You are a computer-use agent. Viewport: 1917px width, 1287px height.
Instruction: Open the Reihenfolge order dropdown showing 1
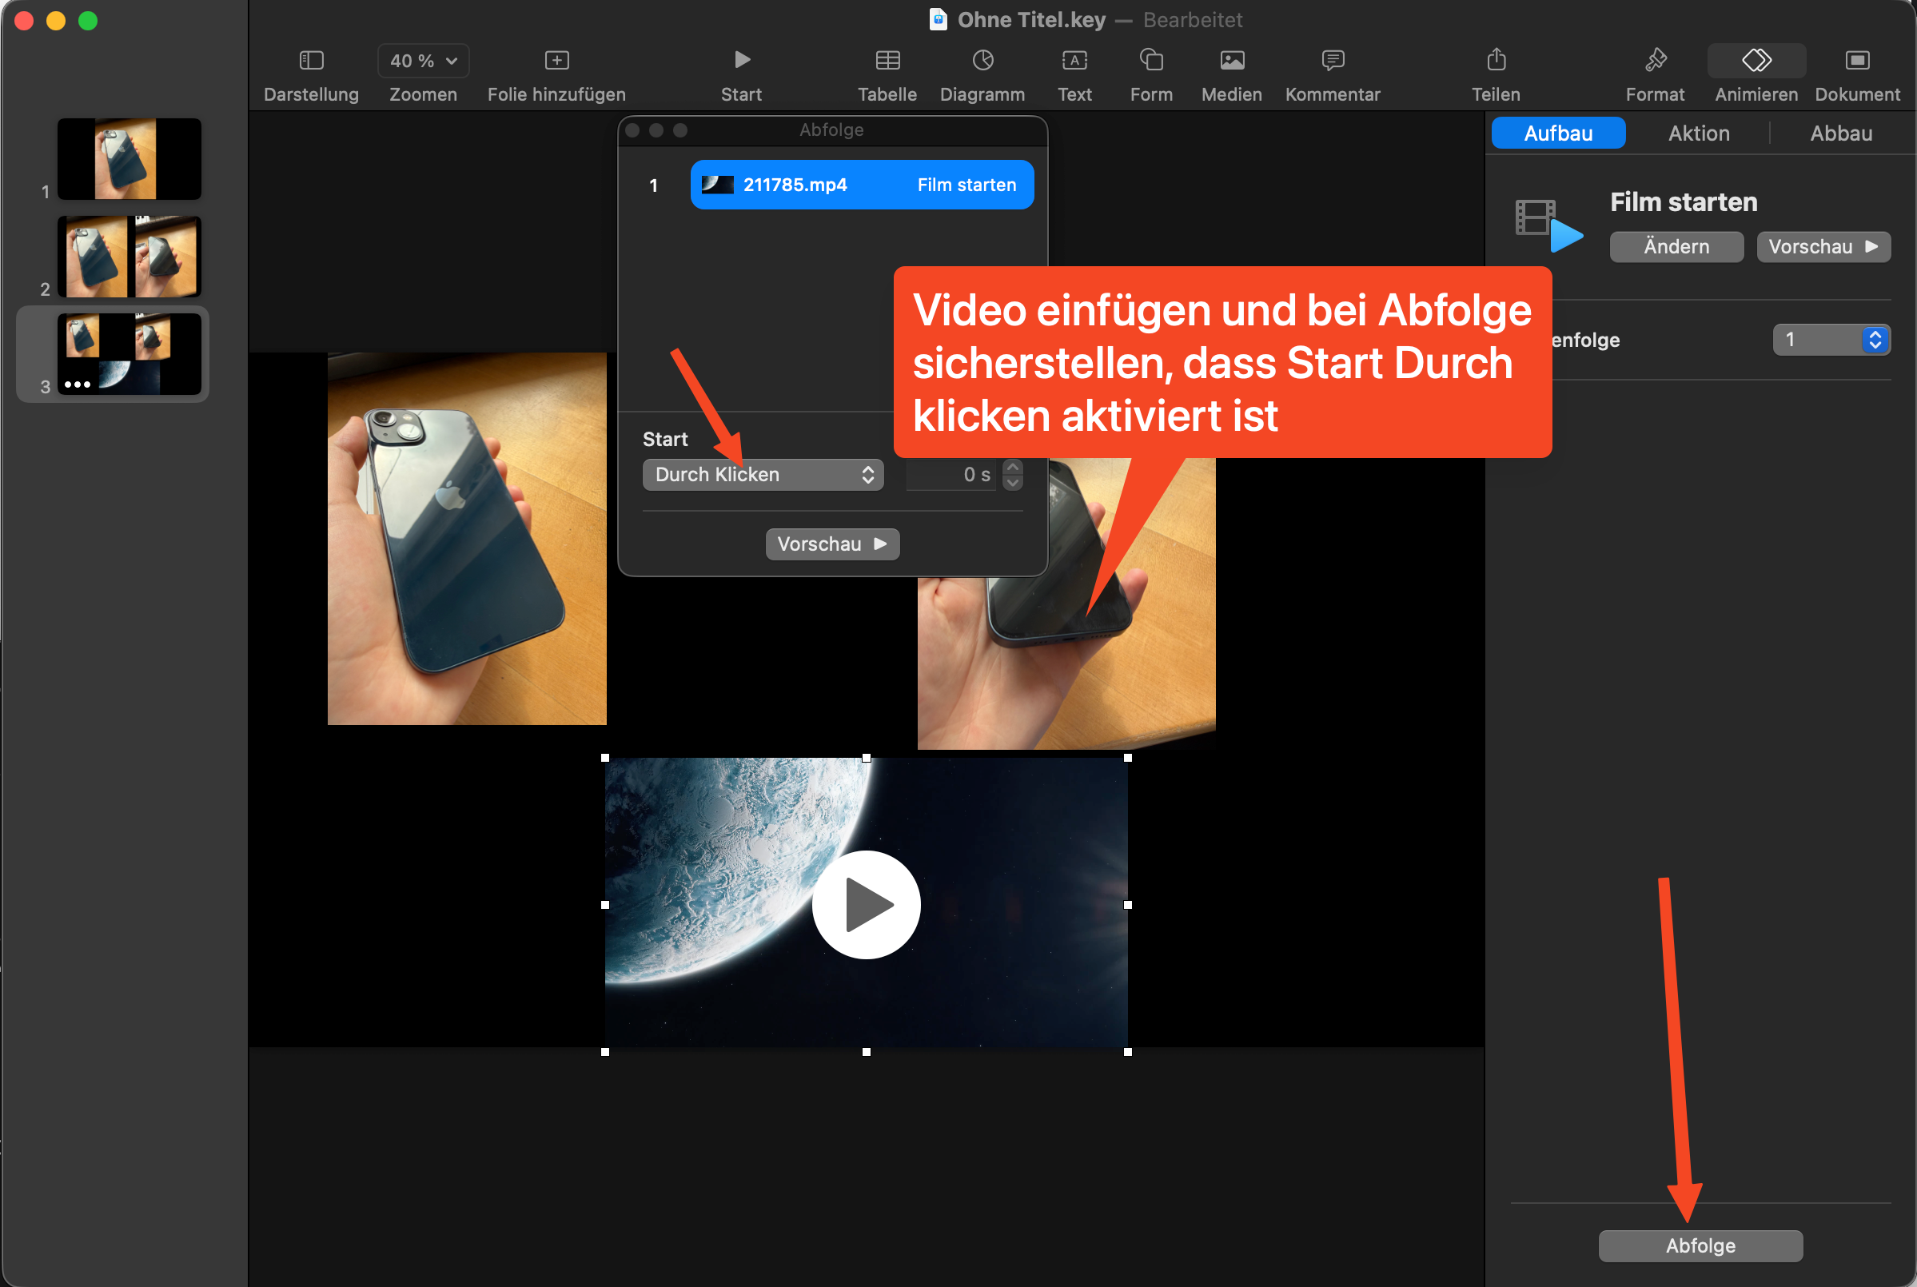click(1831, 340)
